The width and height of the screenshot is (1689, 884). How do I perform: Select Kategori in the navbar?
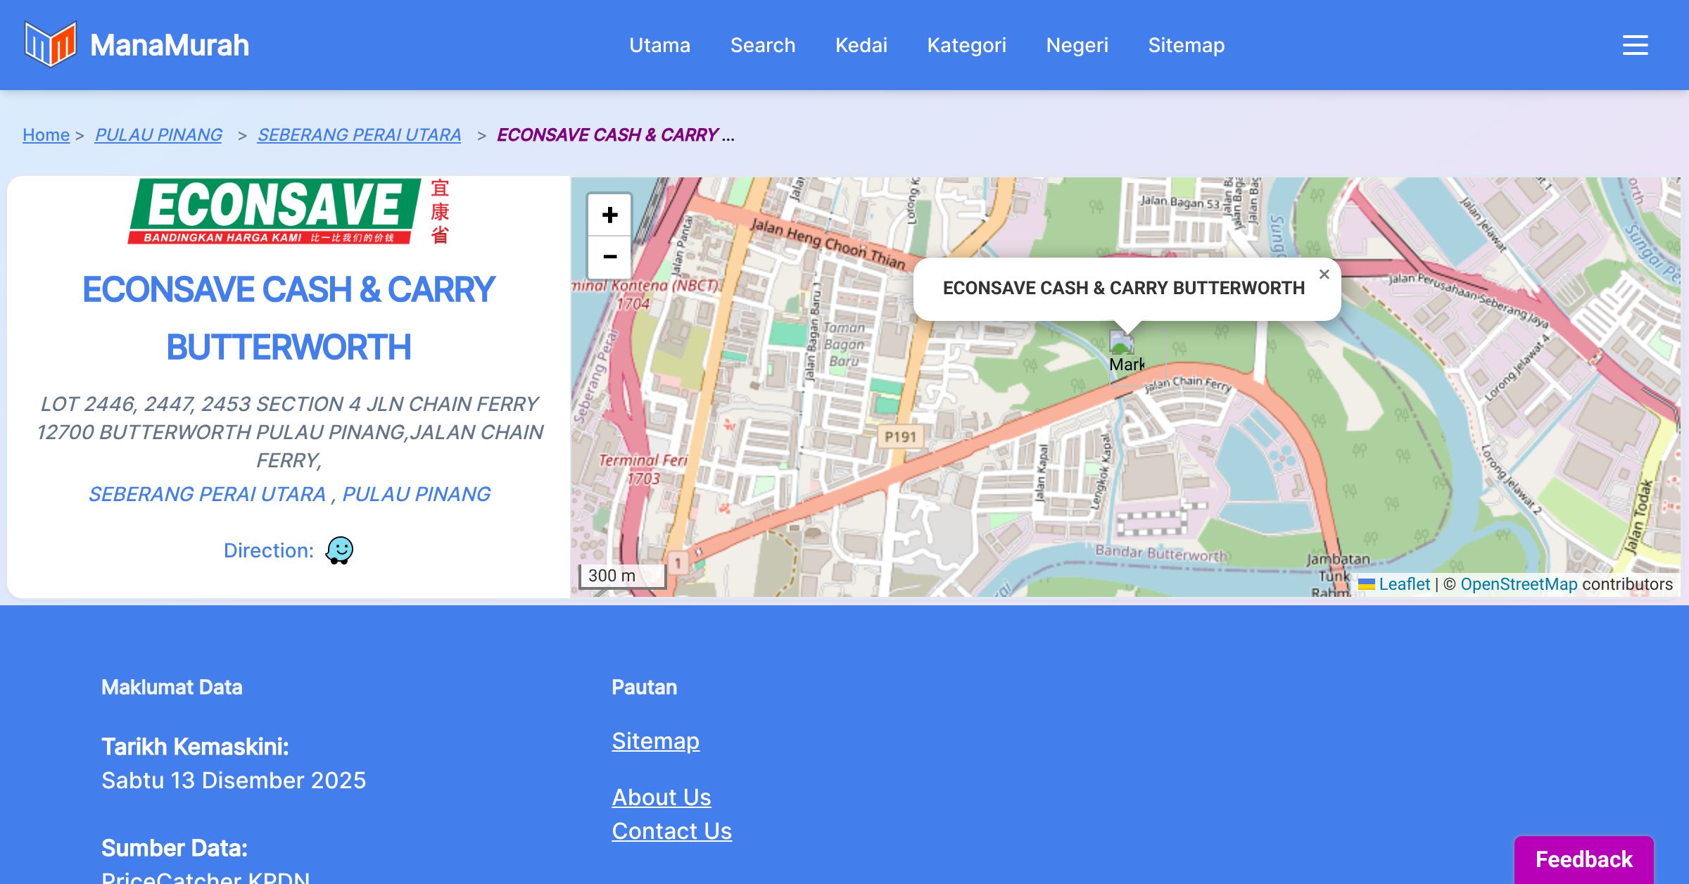966,45
